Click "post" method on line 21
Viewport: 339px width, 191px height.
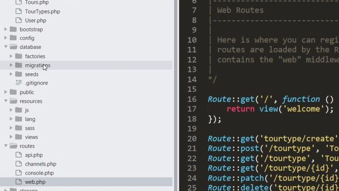249,149
